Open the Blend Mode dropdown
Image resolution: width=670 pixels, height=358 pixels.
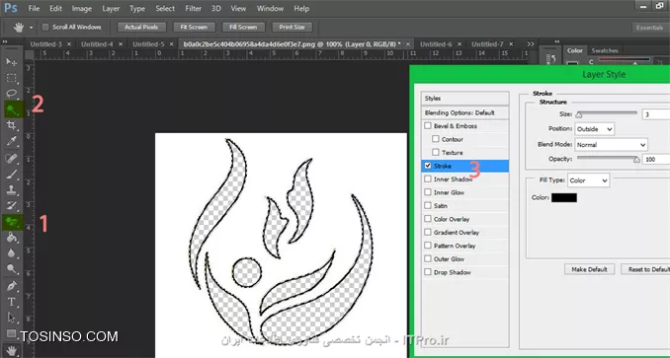point(611,145)
